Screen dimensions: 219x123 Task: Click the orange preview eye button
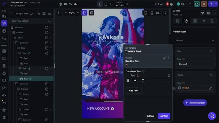coord(204,4)
